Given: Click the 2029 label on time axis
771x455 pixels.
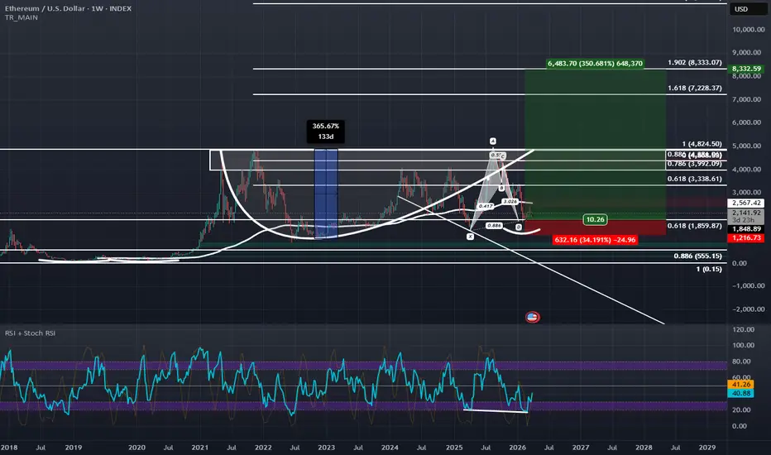Looking at the screenshot, I should pyautogui.click(x=707, y=448).
